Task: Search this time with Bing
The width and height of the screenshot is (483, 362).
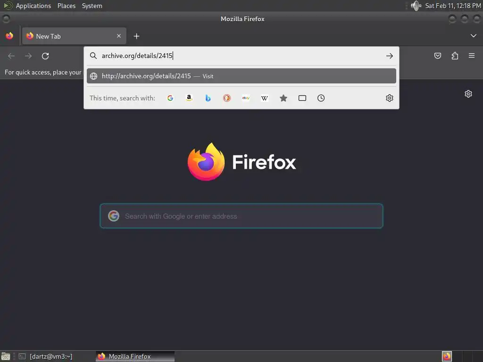Action: pyautogui.click(x=208, y=98)
